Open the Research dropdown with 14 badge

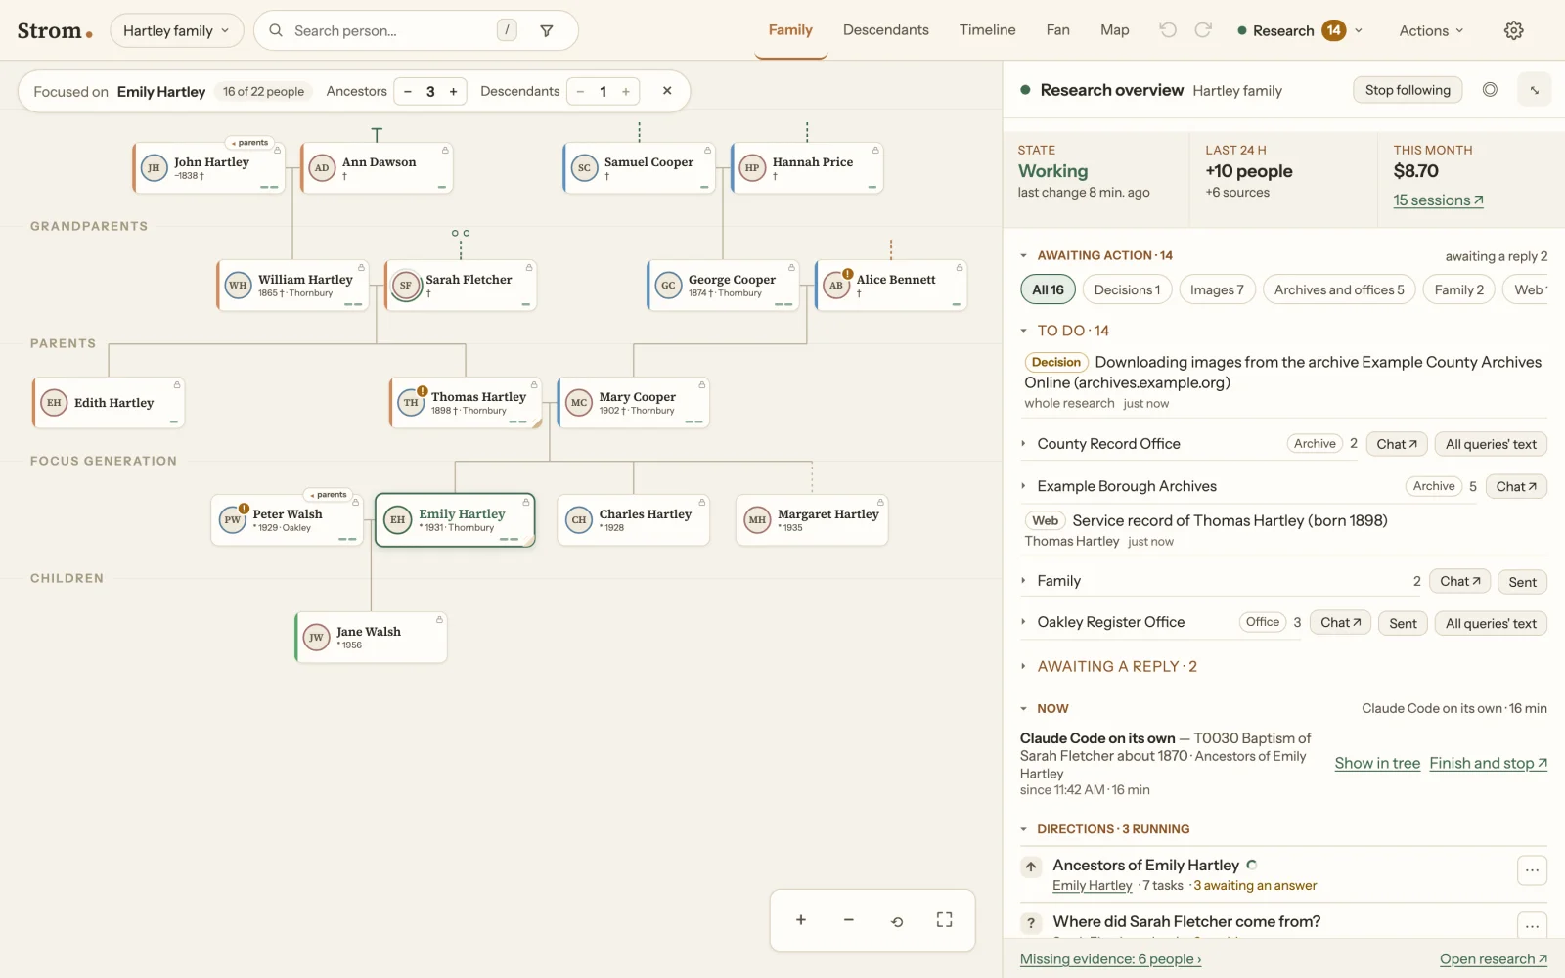(x=1300, y=30)
